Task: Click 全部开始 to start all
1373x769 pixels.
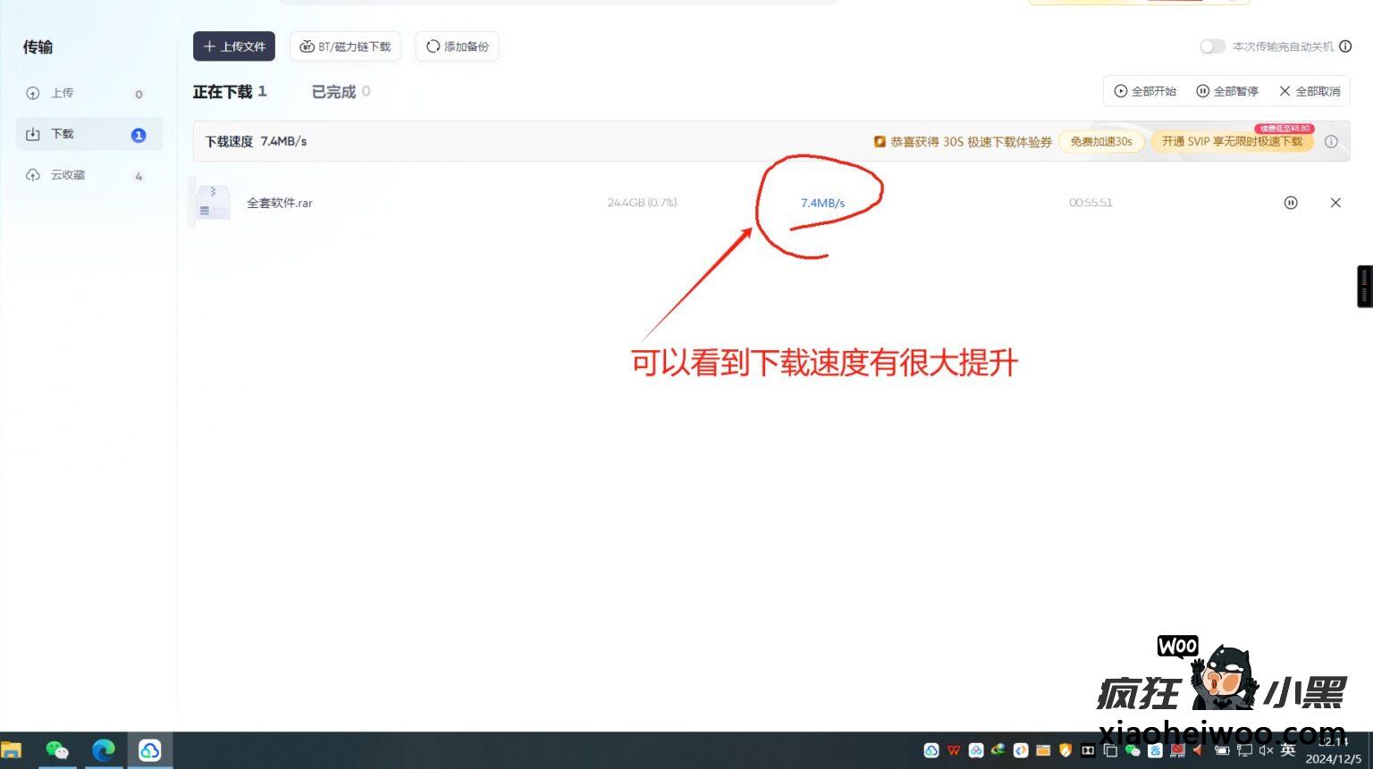Action: pyautogui.click(x=1145, y=91)
